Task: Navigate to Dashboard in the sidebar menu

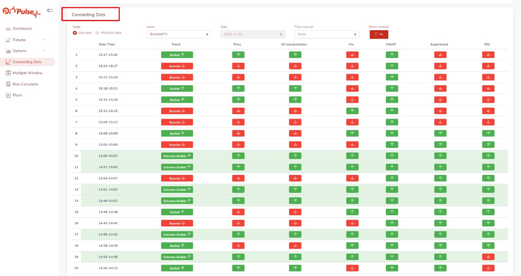Action: (22, 29)
